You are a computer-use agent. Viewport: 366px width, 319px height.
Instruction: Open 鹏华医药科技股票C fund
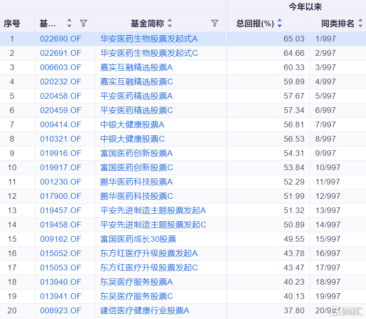click(137, 196)
